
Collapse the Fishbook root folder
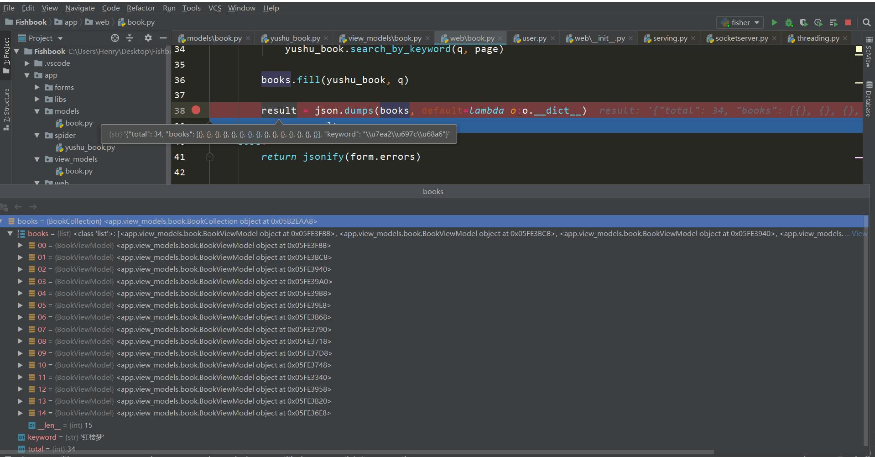point(16,51)
